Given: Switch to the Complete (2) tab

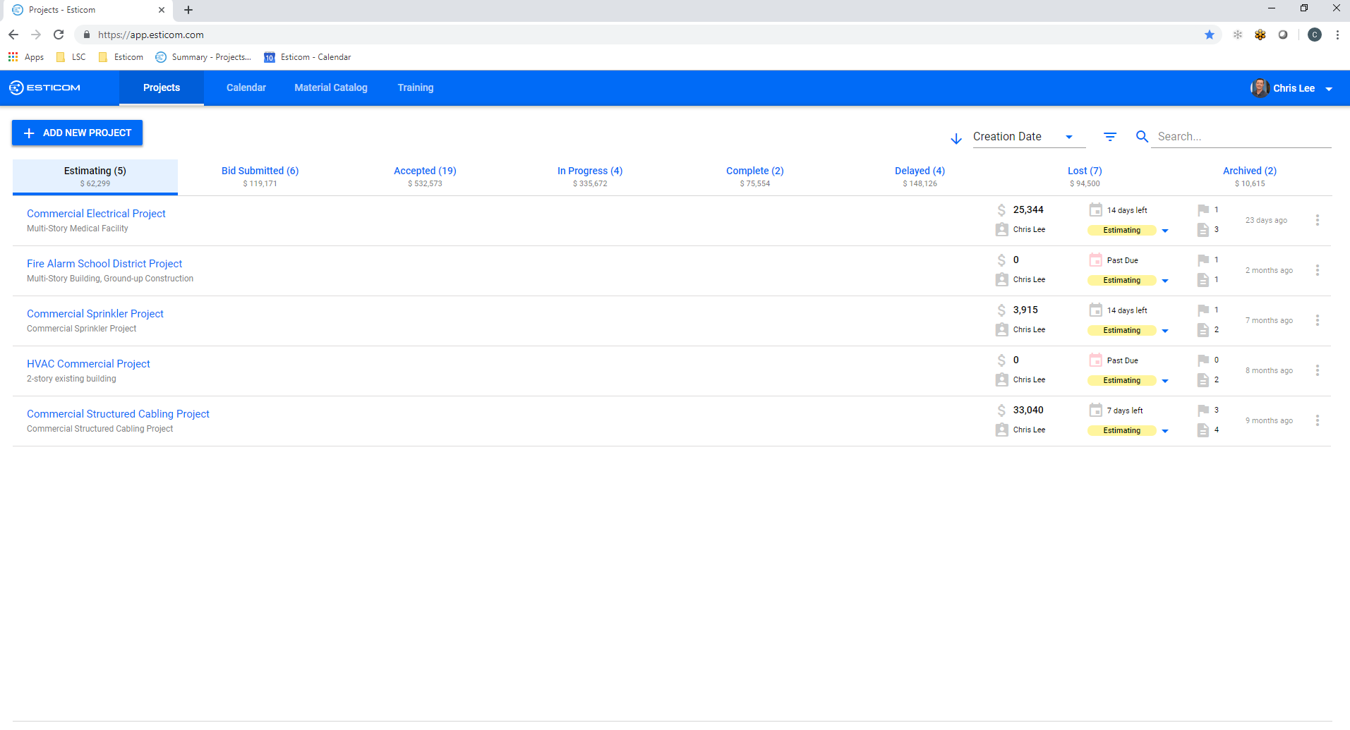Looking at the screenshot, I should (x=755, y=176).
